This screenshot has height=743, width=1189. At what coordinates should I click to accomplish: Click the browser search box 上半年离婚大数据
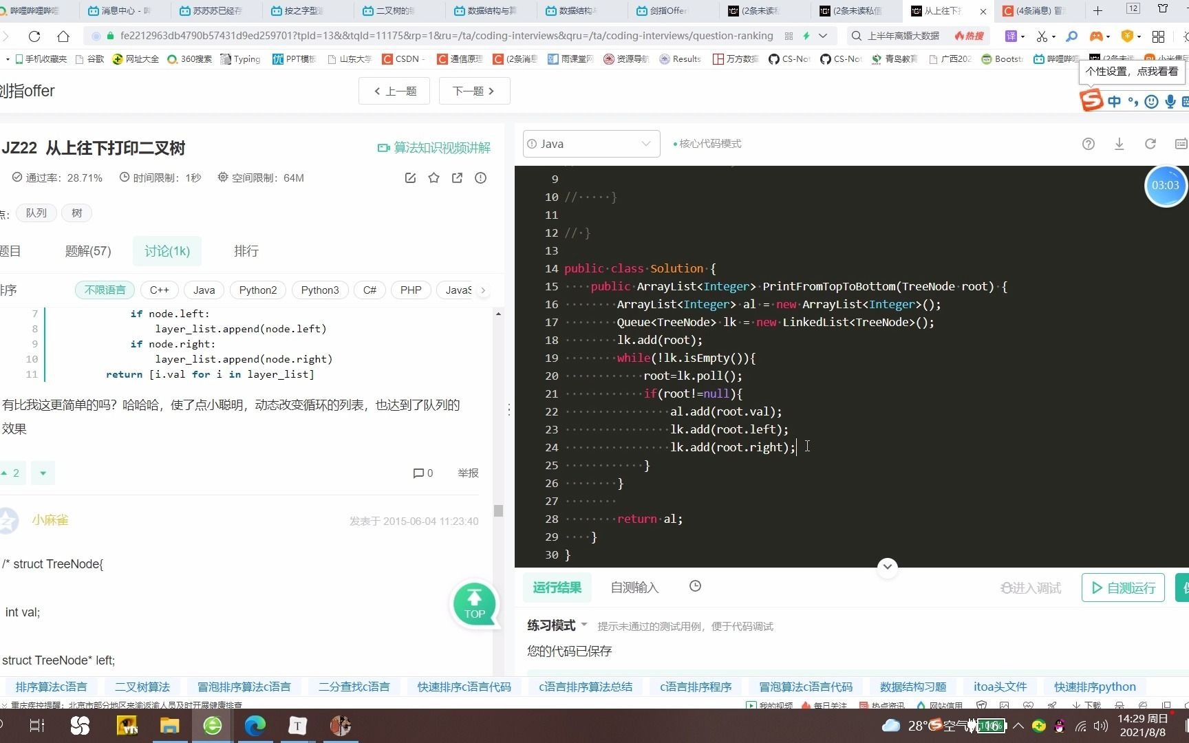pyautogui.click(x=903, y=36)
